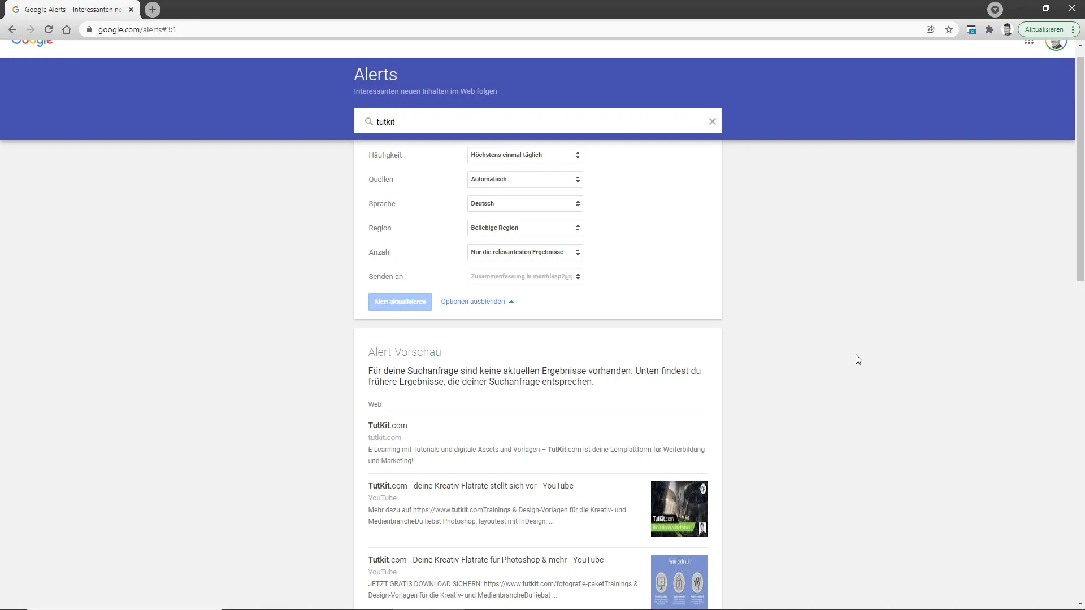Viewport: 1085px width, 610px height.
Task: Click the scrollbar down arrow
Action: (x=1080, y=604)
